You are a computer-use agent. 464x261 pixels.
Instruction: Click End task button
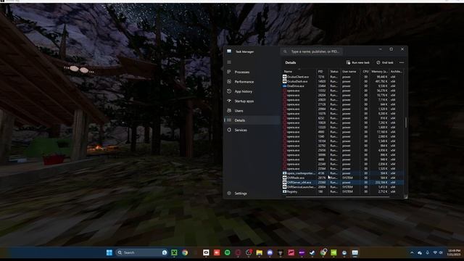[x=385, y=62]
